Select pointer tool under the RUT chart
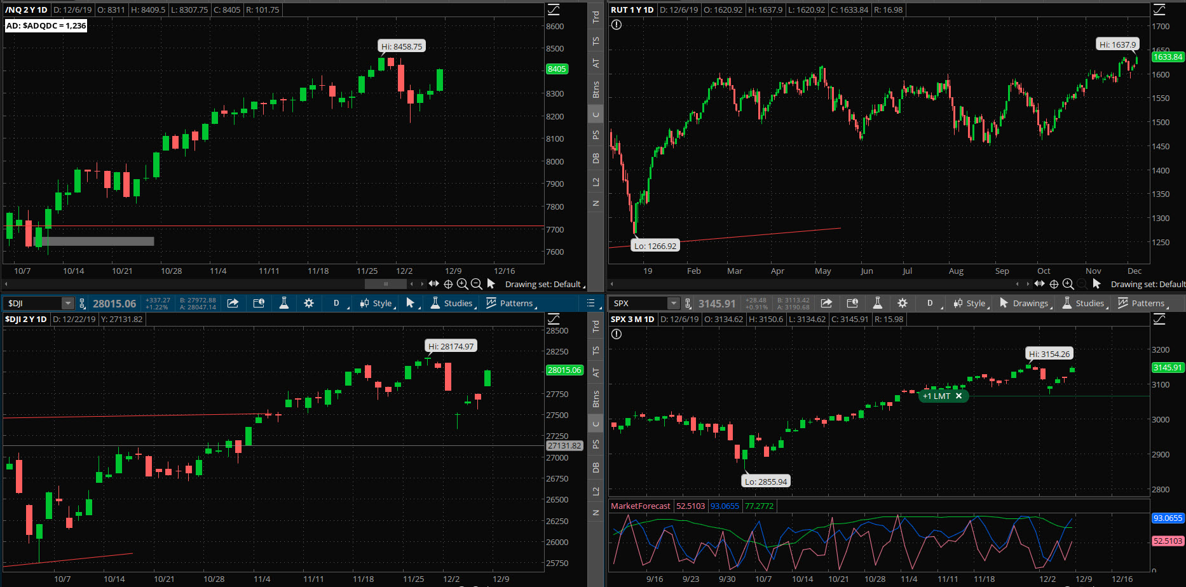 (1096, 284)
